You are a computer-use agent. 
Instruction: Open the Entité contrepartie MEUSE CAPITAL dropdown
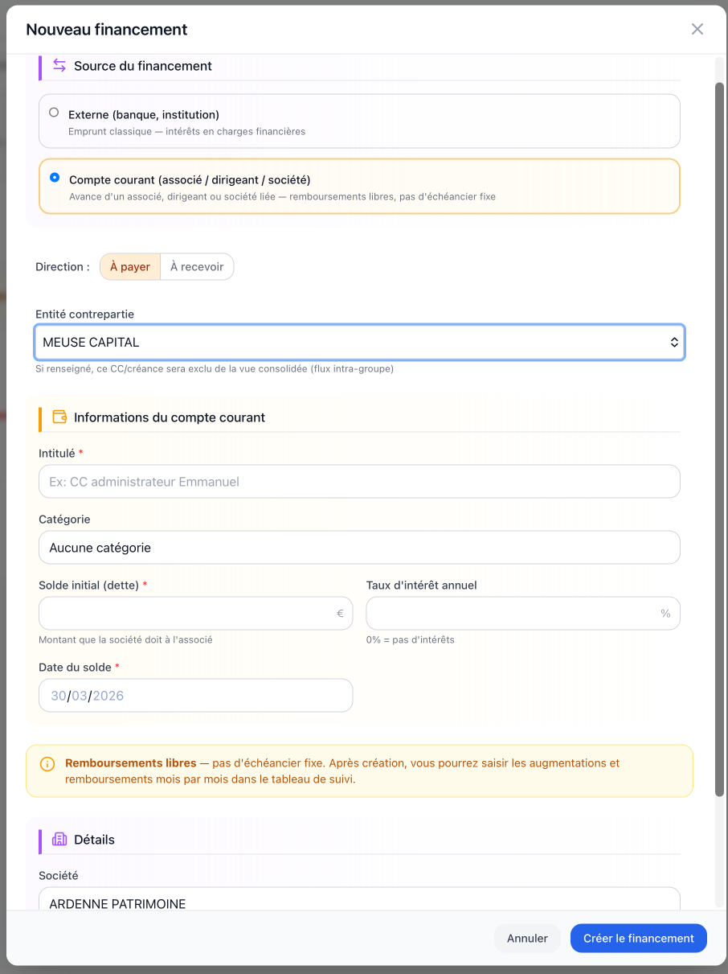pos(359,343)
